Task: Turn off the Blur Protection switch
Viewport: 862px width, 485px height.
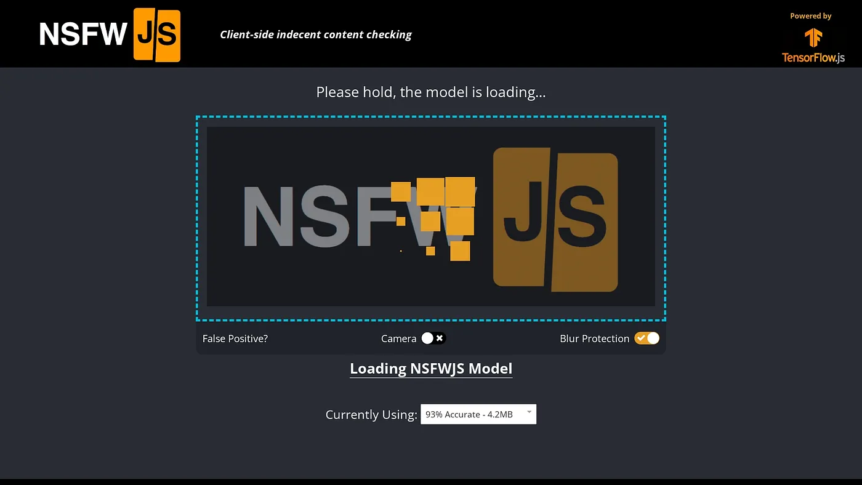Action: (647, 339)
